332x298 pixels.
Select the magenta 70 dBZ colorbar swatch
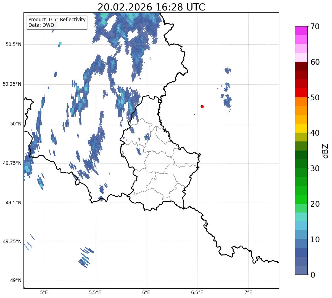click(301, 31)
